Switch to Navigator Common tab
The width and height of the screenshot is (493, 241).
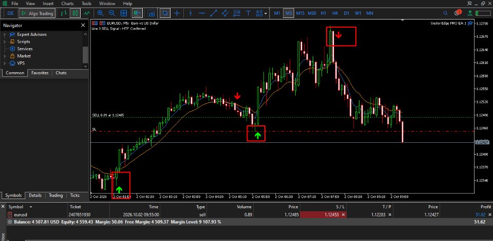coord(15,73)
